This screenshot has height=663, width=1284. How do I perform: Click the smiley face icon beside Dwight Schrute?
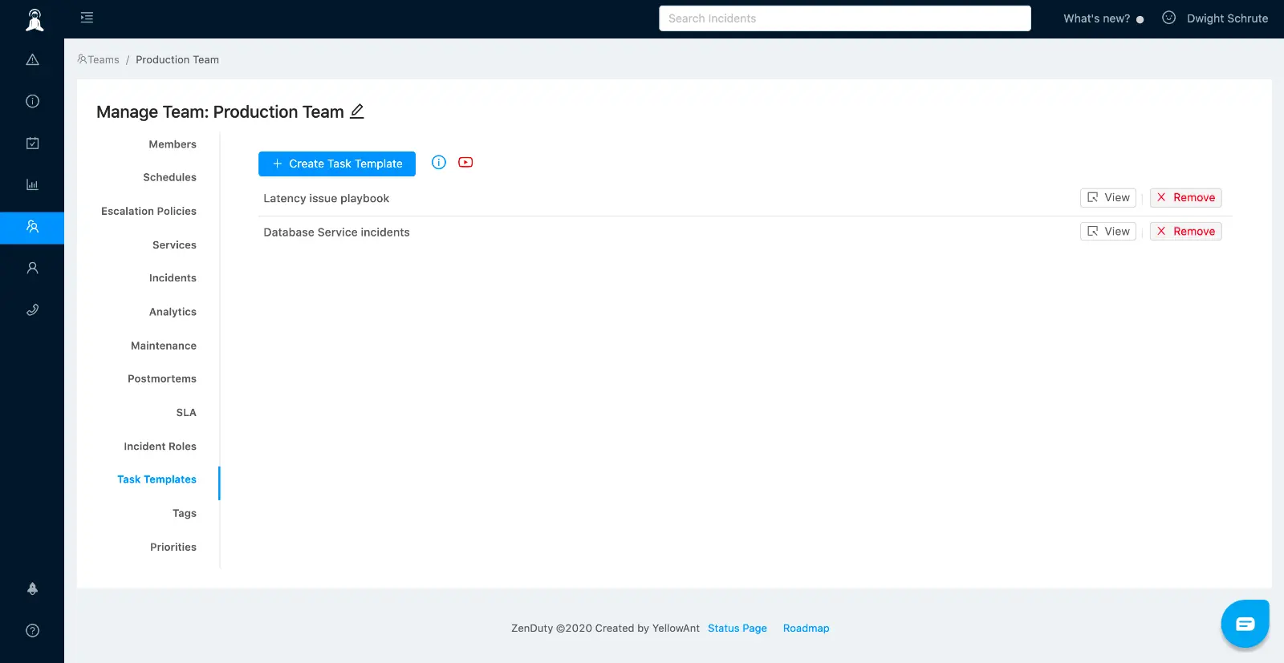(x=1169, y=18)
